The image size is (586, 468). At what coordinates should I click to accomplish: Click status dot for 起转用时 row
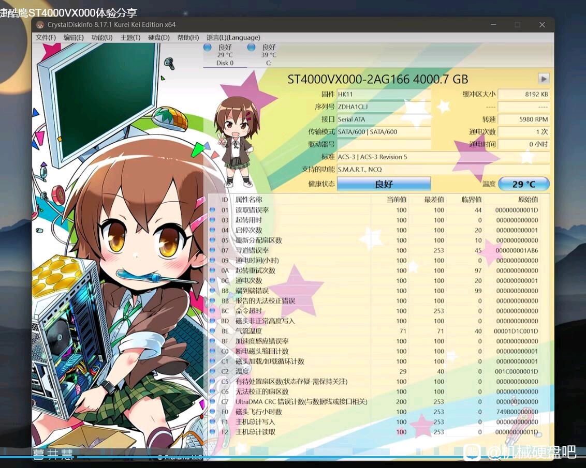pos(212,220)
